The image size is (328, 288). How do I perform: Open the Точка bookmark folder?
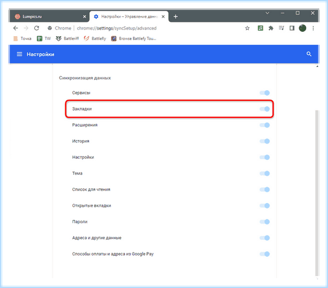click(22, 38)
